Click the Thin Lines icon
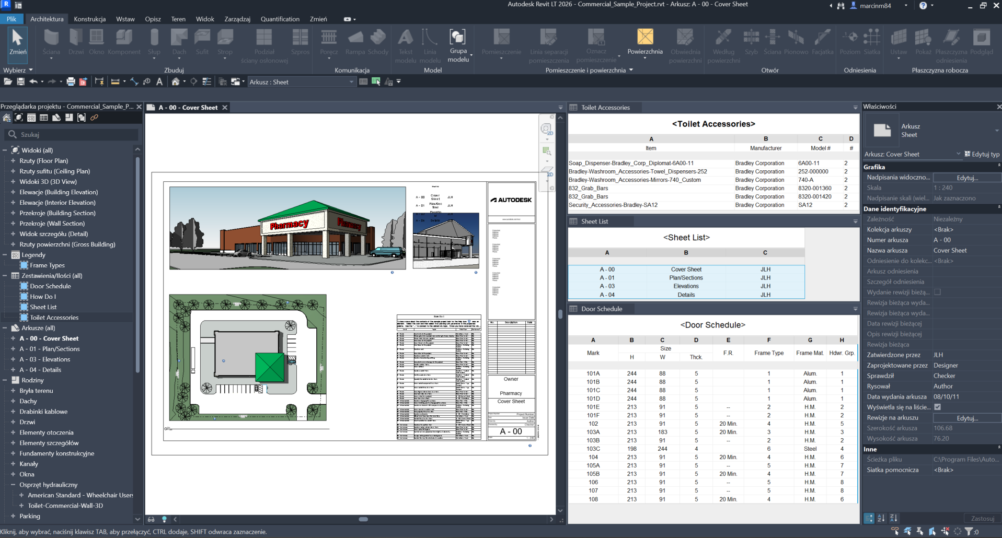Screen dimensions: 1002x538 pos(207,81)
